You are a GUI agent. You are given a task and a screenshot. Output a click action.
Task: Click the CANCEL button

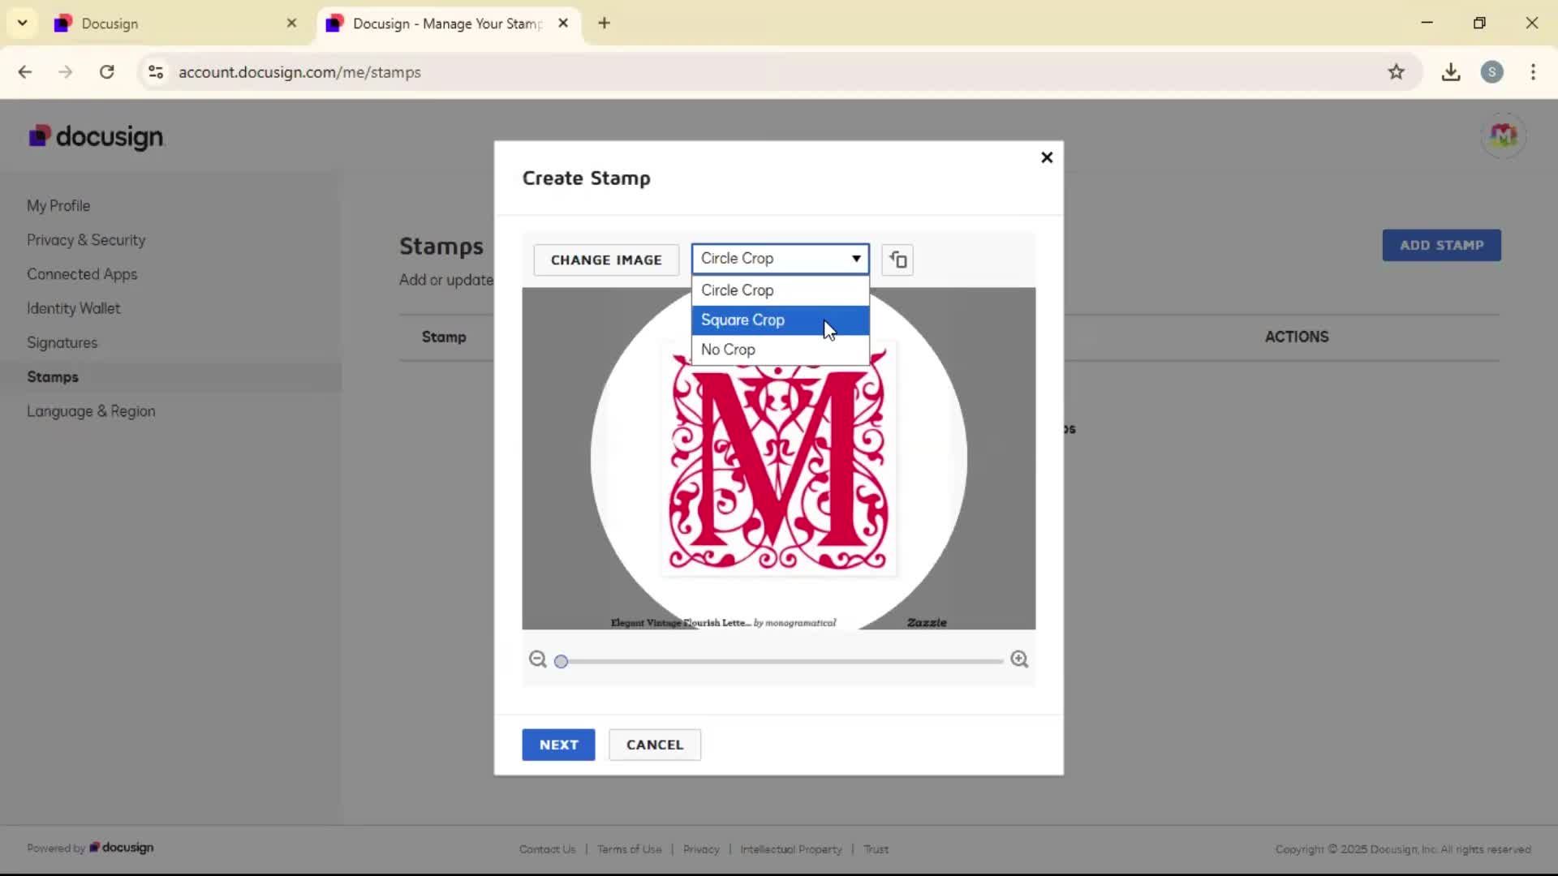pyautogui.click(x=655, y=745)
